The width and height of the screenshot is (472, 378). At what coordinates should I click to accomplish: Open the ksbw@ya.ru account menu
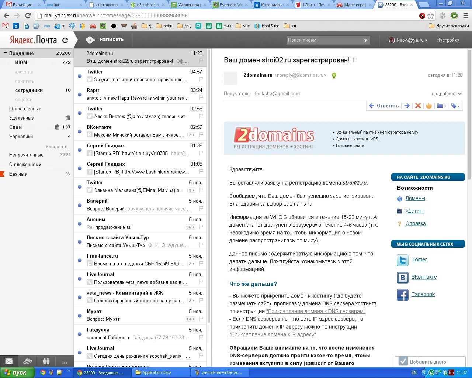pos(408,40)
